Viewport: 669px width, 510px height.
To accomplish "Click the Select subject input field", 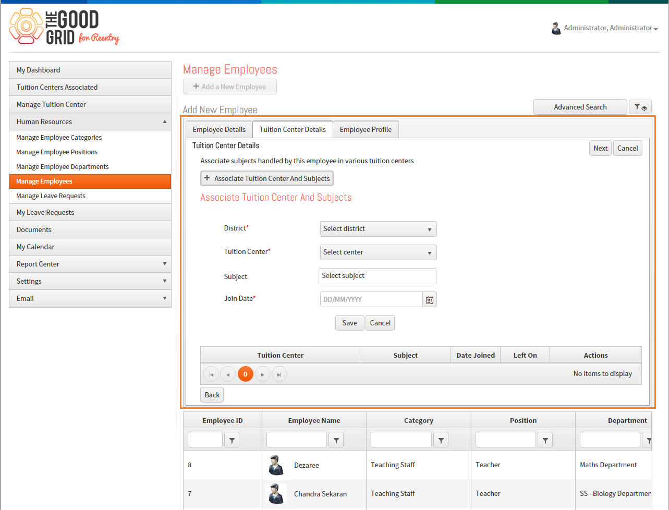I will pos(378,276).
